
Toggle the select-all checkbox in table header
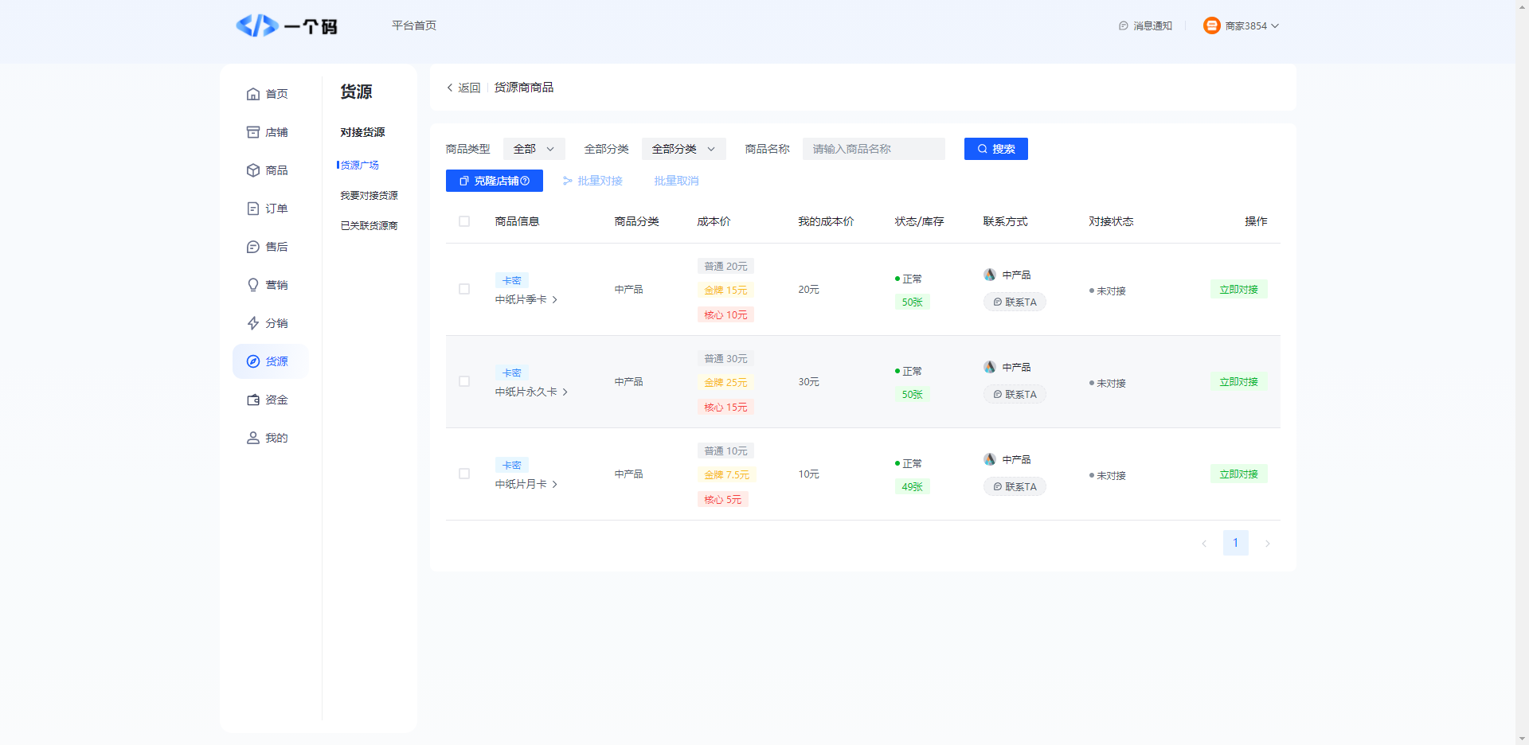(464, 221)
